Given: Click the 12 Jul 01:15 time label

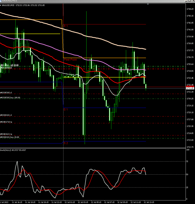Looking at the screenshot, I should pos(70,202).
